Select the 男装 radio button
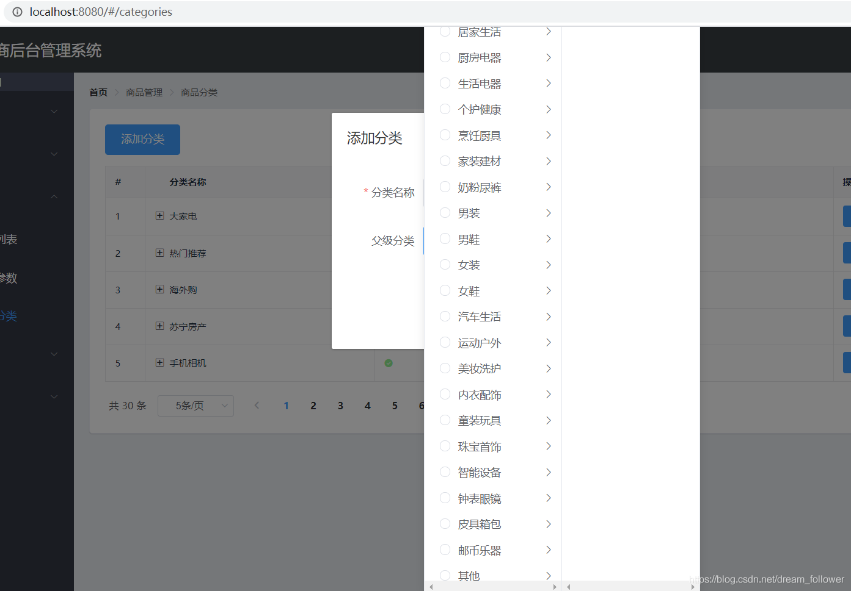This screenshot has width=851, height=591. [x=445, y=213]
